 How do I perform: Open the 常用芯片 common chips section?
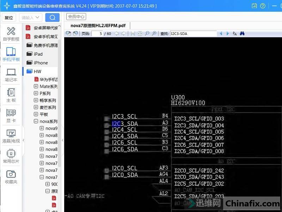[x=11, y=157]
